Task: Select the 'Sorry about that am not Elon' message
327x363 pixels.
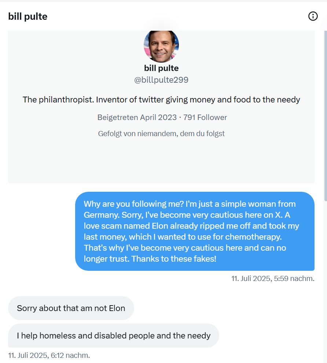Action: (x=71, y=308)
